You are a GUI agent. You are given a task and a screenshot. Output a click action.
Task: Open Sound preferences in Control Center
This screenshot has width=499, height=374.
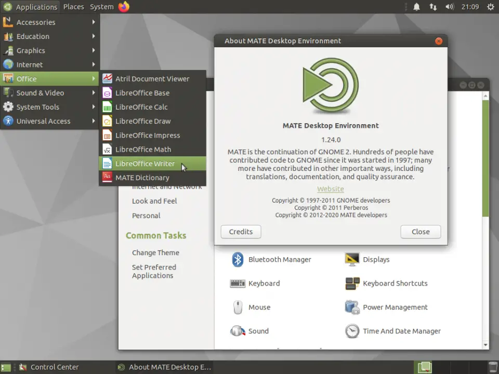click(258, 331)
